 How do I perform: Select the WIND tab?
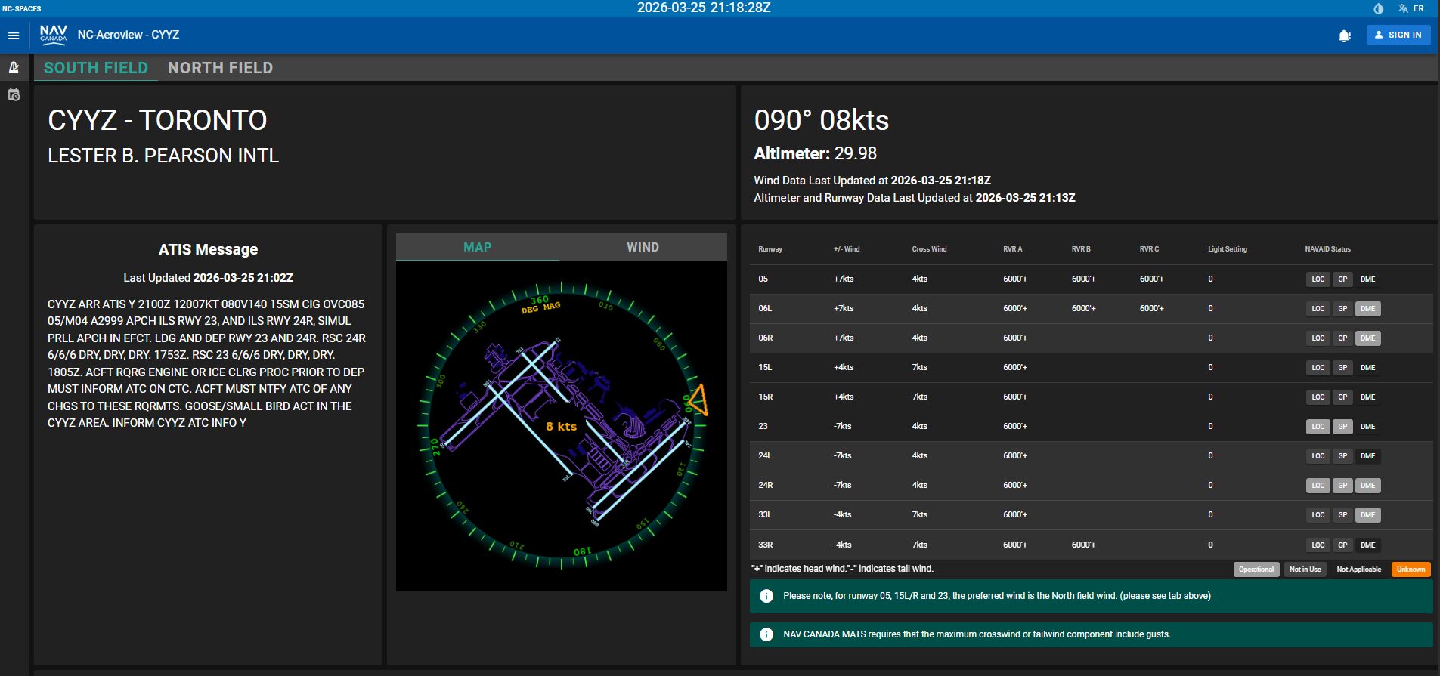click(x=643, y=247)
